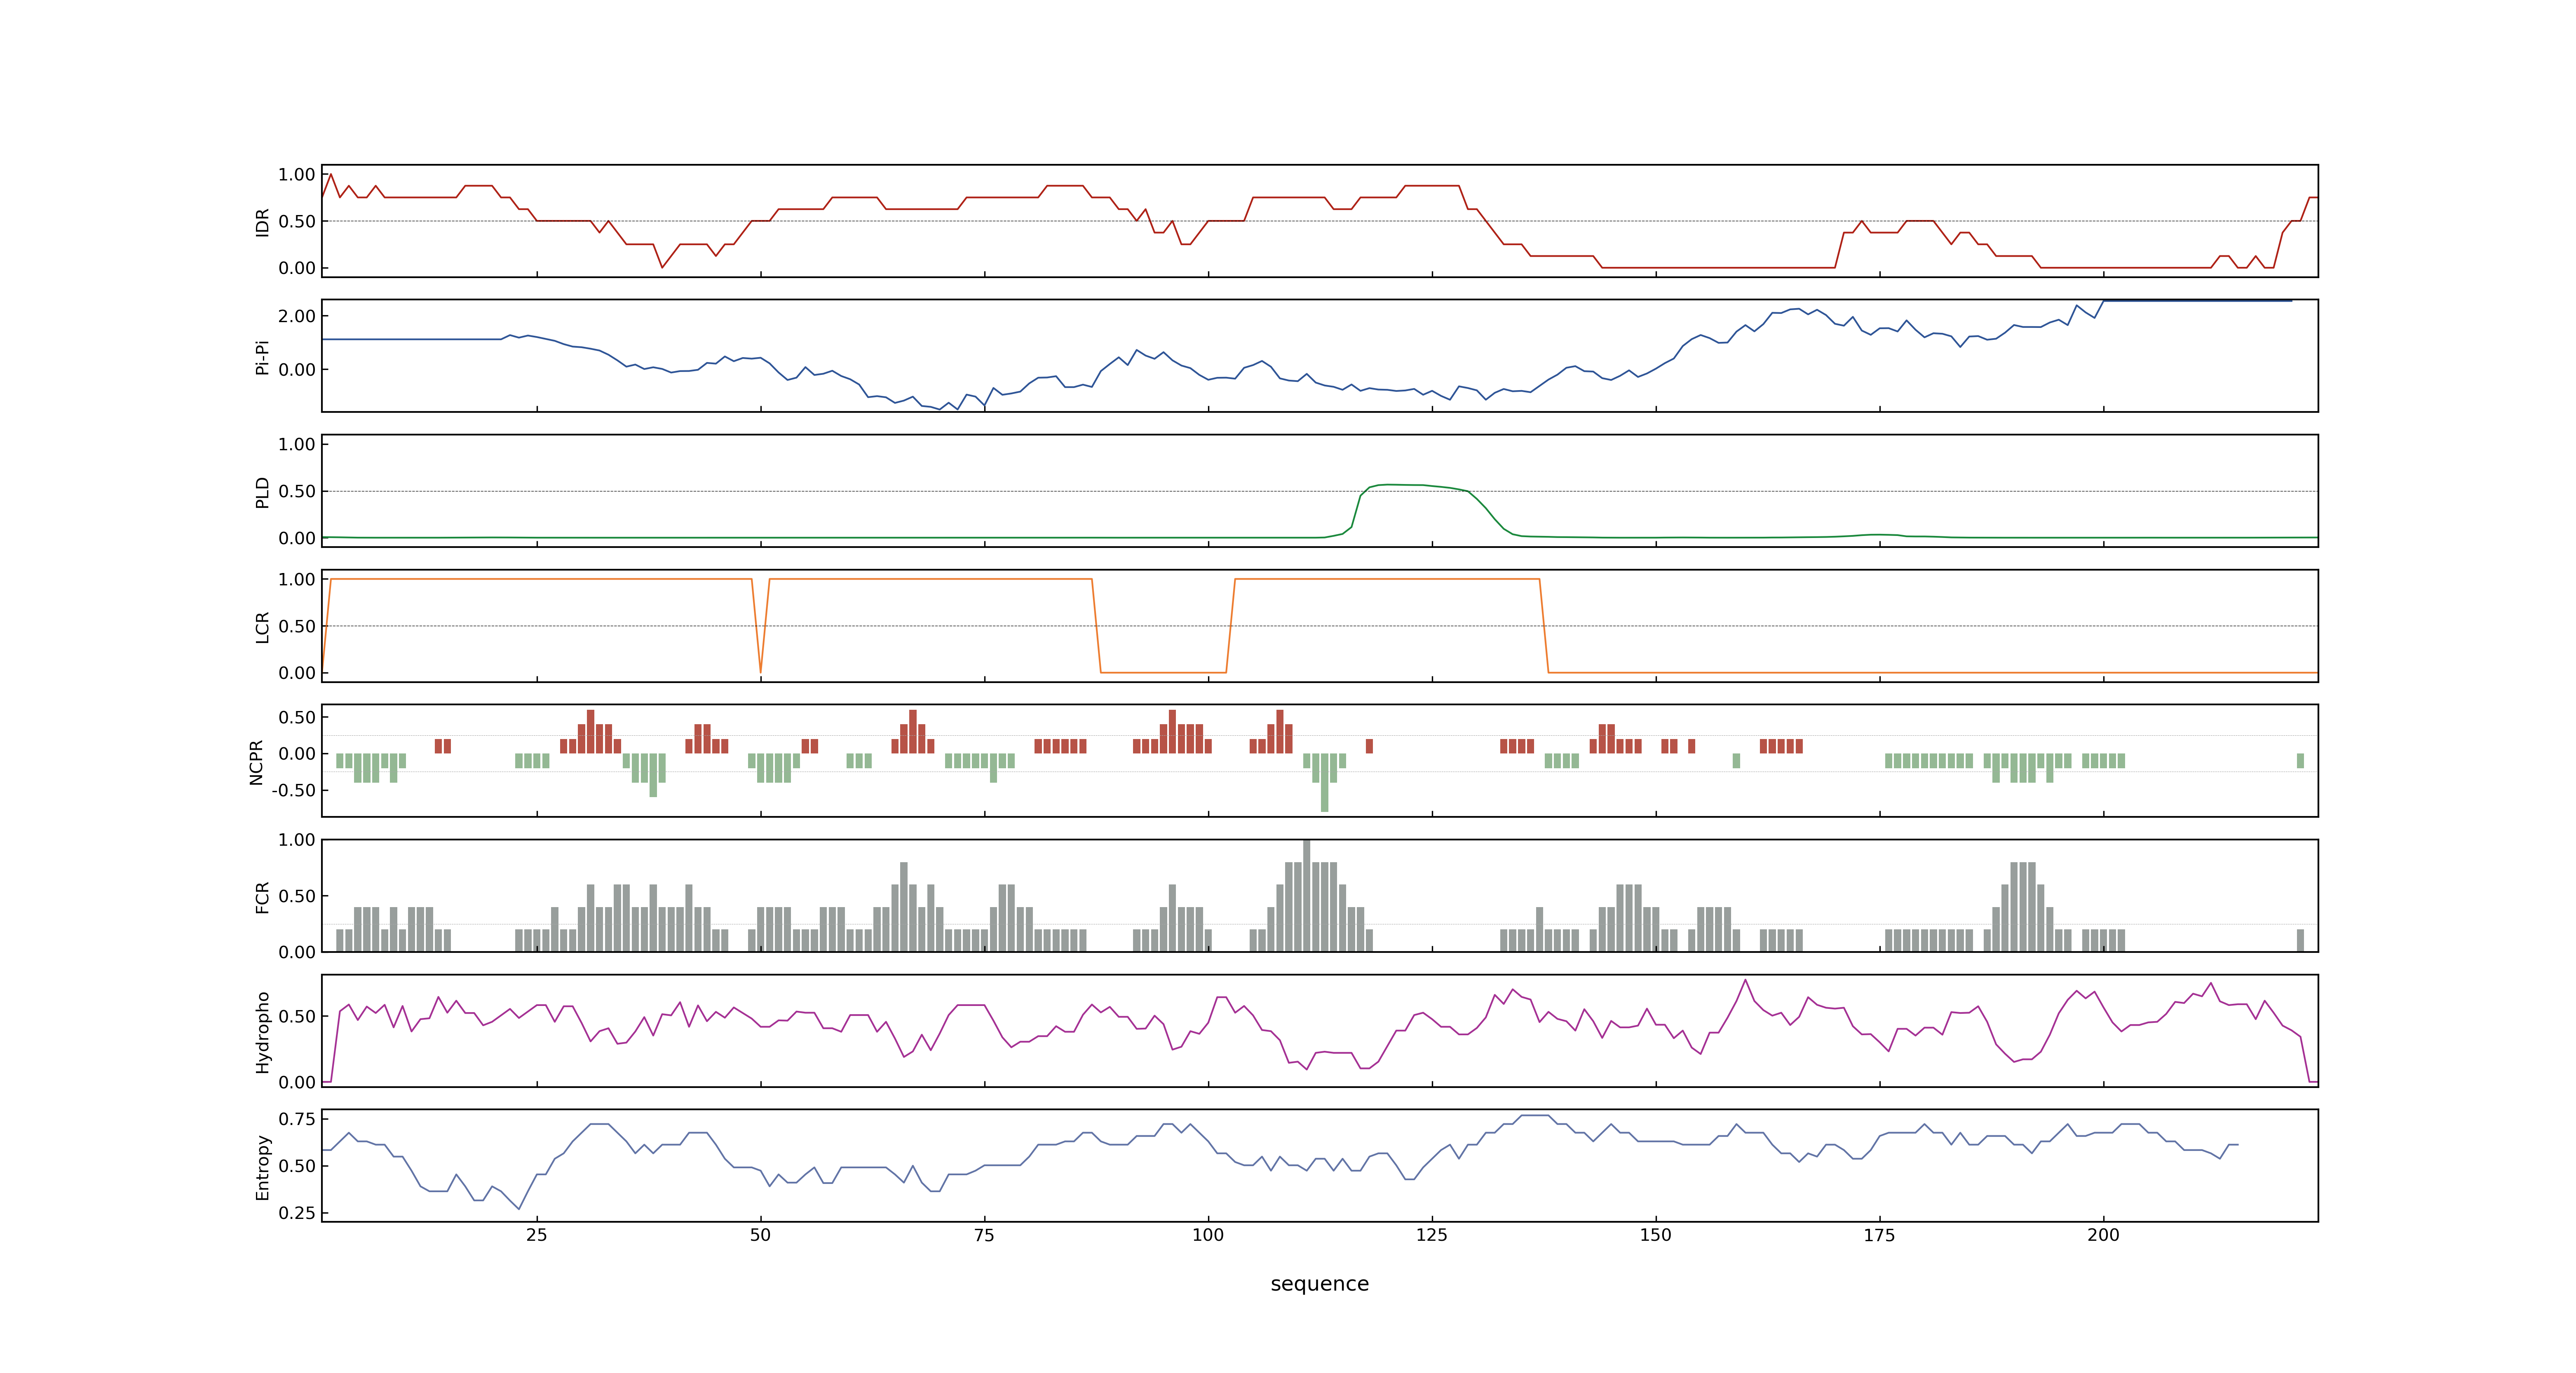Click the FCR axis label
Image resolution: width=2576 pixels, height=1373 pixels.
click(262, 897)
